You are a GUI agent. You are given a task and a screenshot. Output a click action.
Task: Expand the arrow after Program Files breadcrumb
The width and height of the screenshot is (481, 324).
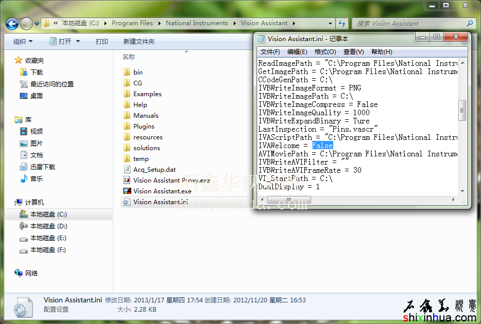(x=160, y=24)
